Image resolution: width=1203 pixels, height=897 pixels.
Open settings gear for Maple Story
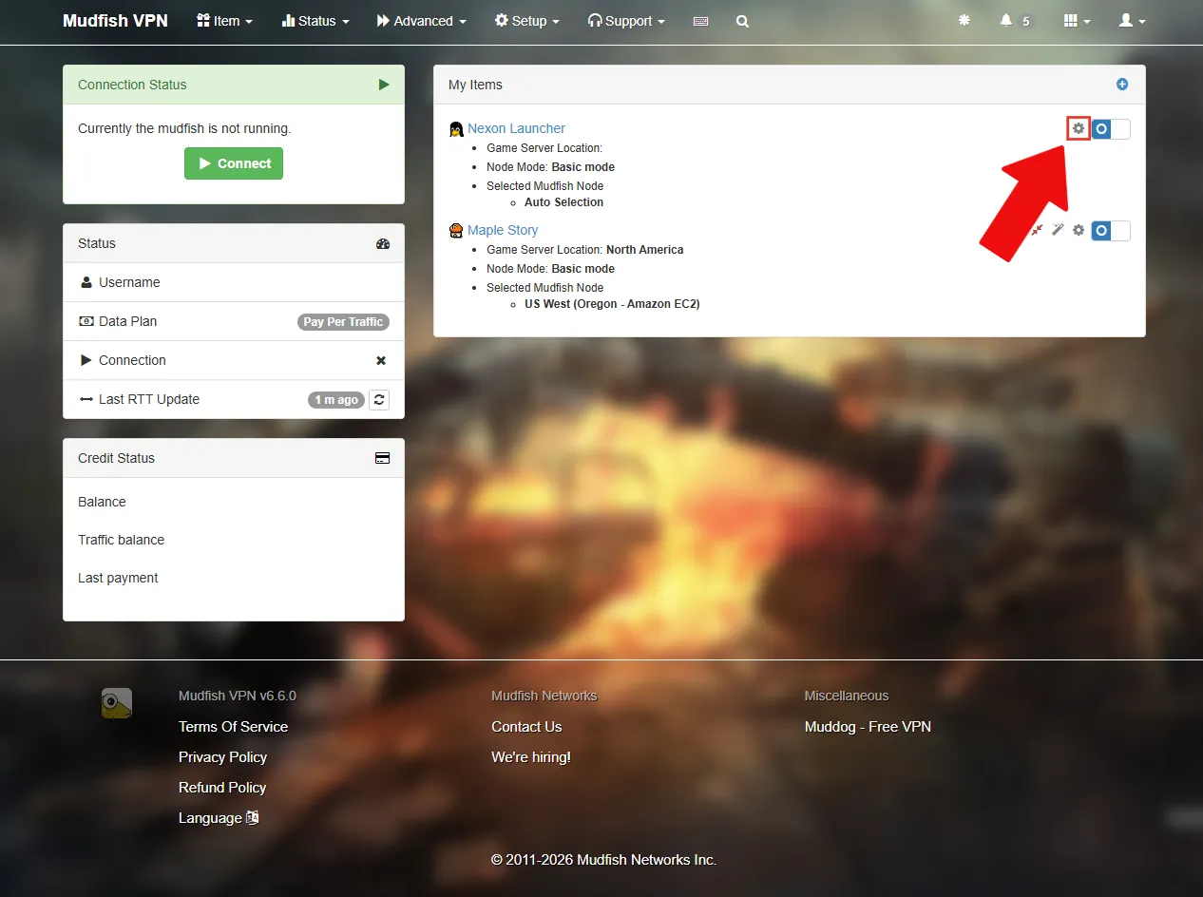(x=1078, y=230)
